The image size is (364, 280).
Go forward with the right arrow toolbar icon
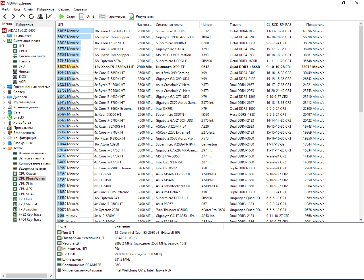(x=13, y=16)
